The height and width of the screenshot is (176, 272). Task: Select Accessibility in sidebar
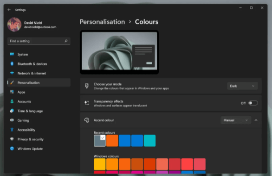pyautogui.click(x=39, y=130)
